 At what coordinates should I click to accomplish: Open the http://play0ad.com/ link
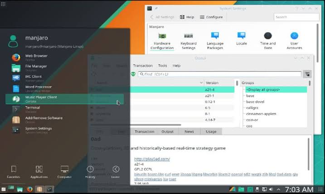152,159
